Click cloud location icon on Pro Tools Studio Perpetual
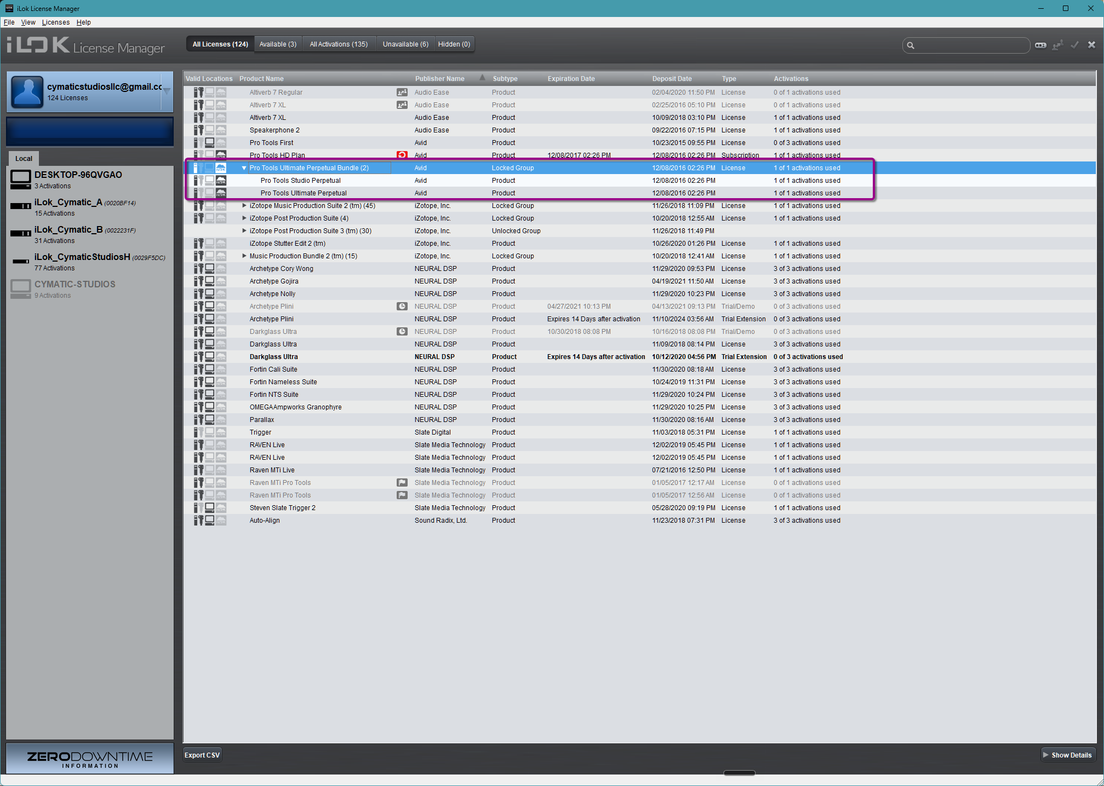 click(221, 181)
